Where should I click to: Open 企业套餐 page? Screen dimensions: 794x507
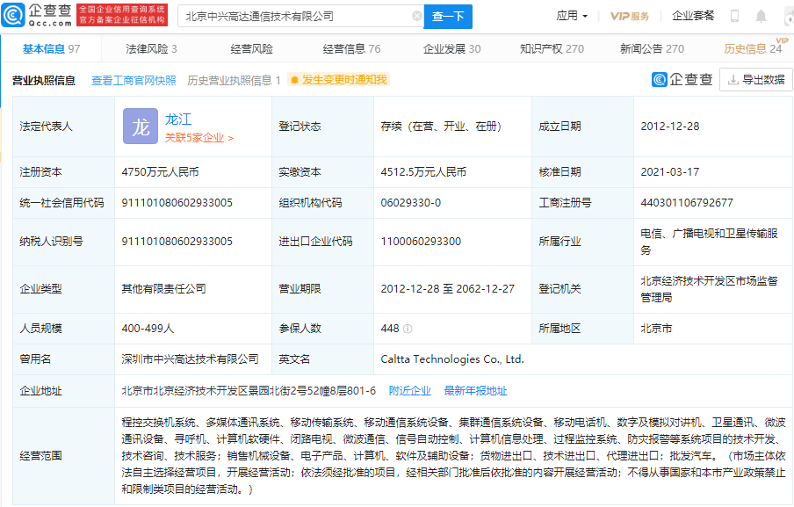pos(693,16)
